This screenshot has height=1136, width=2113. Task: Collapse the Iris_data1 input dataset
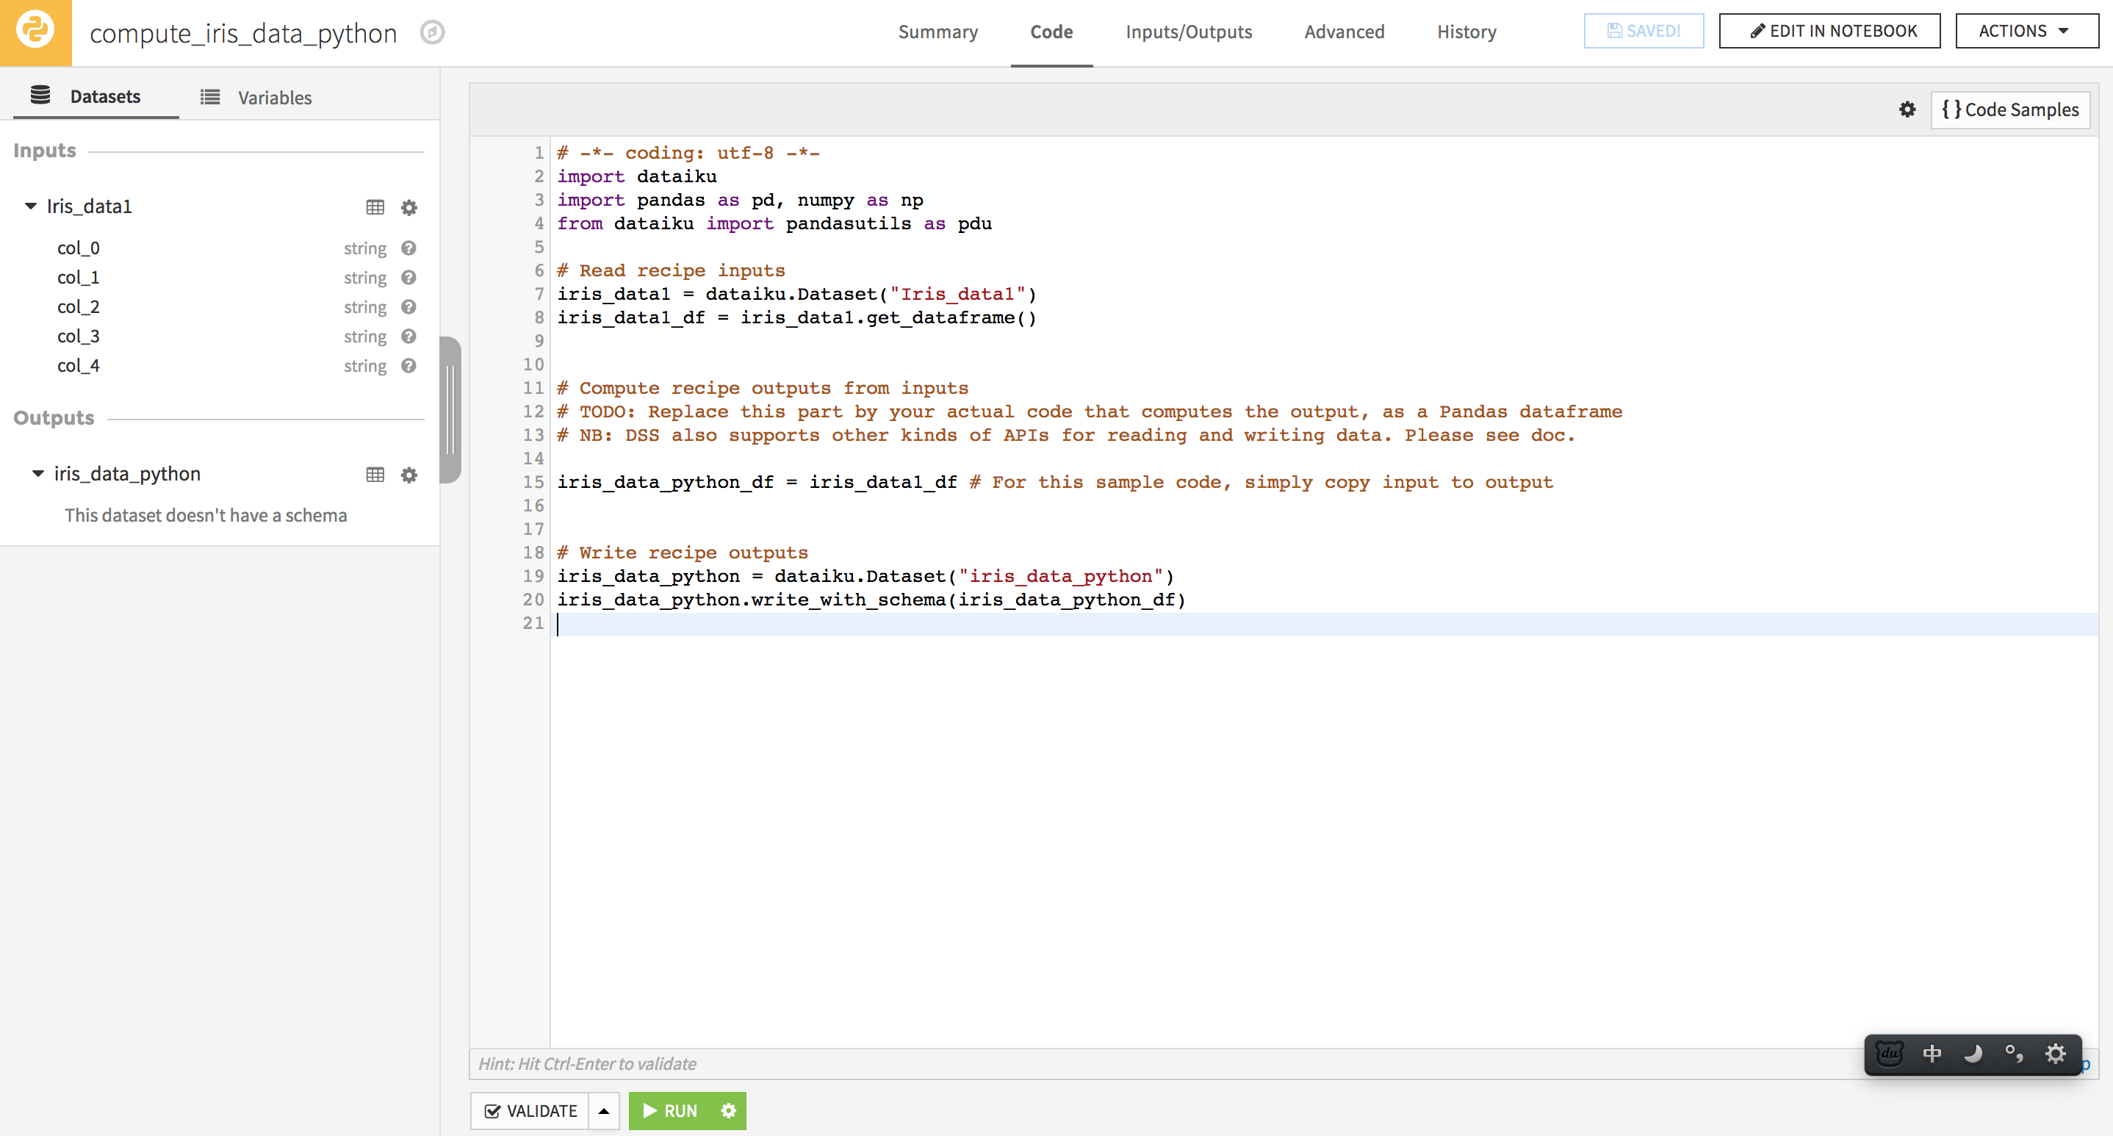coord(29,206)
